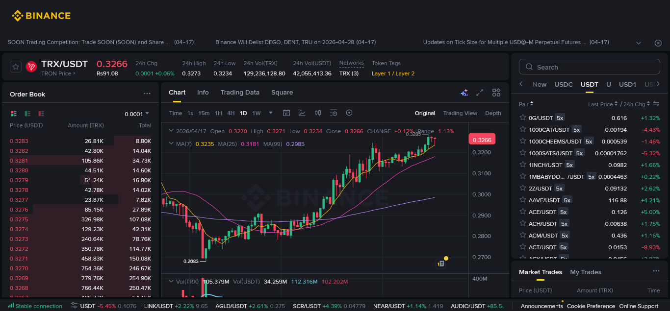Switch to the Square tab
Viewport: 670px width, 311px height.
(x=282, y=92)
